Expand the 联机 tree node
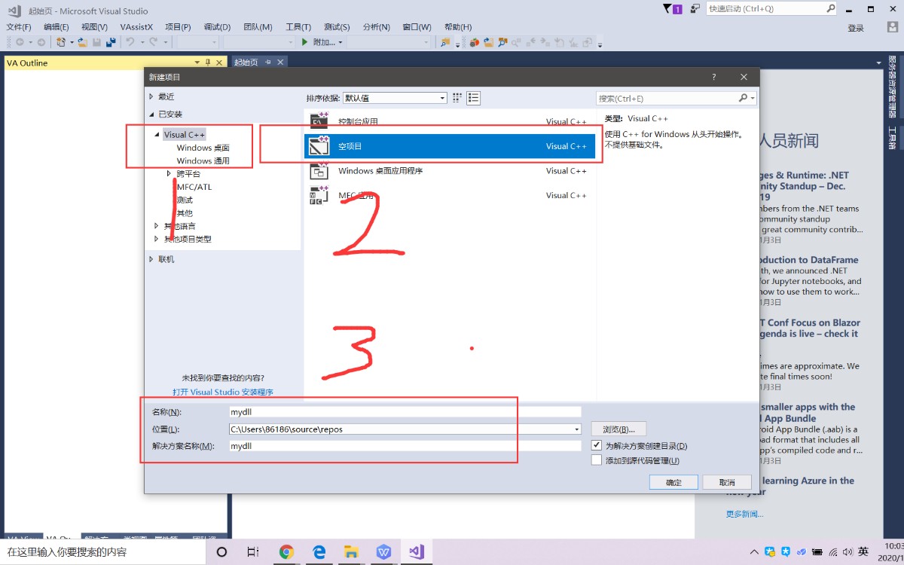 tap(151, 259)
